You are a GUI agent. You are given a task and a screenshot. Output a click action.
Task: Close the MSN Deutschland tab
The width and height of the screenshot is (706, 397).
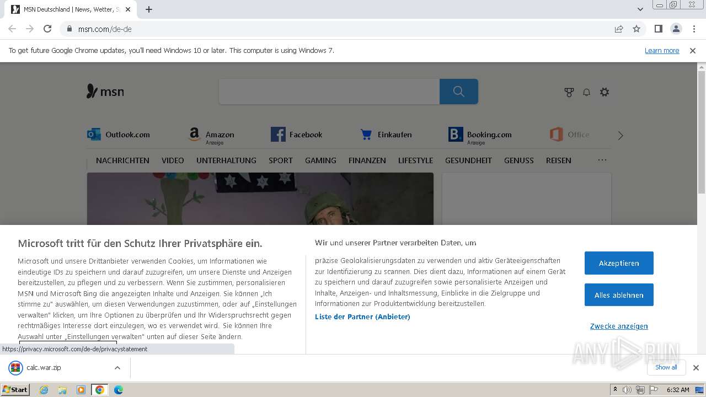pos(129,9)
